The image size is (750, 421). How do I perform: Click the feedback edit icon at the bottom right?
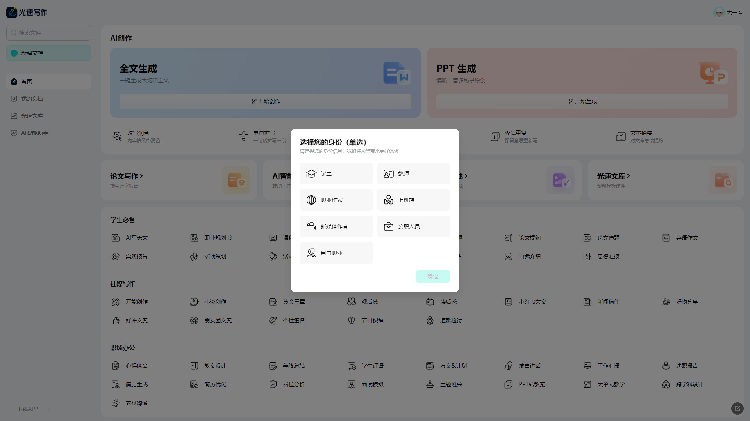coord(737,408)
